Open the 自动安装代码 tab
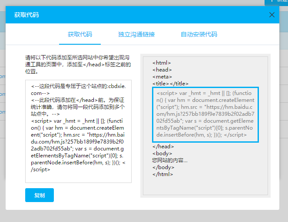Screen dimensions: 288x222 click(199, 34)
